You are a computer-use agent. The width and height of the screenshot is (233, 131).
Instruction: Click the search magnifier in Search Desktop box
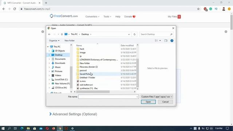tap(171, 34)
